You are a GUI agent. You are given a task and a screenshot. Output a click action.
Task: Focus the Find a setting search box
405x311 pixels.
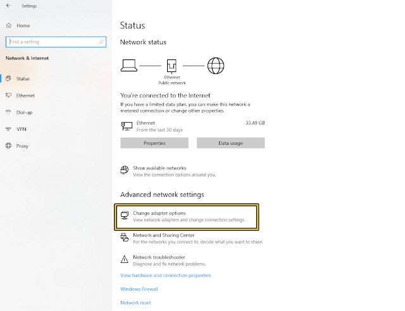tap(56, 42)
